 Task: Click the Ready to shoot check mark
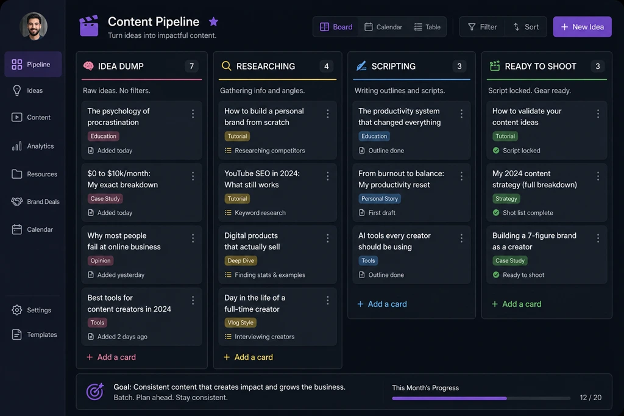(x=496, y=274)
